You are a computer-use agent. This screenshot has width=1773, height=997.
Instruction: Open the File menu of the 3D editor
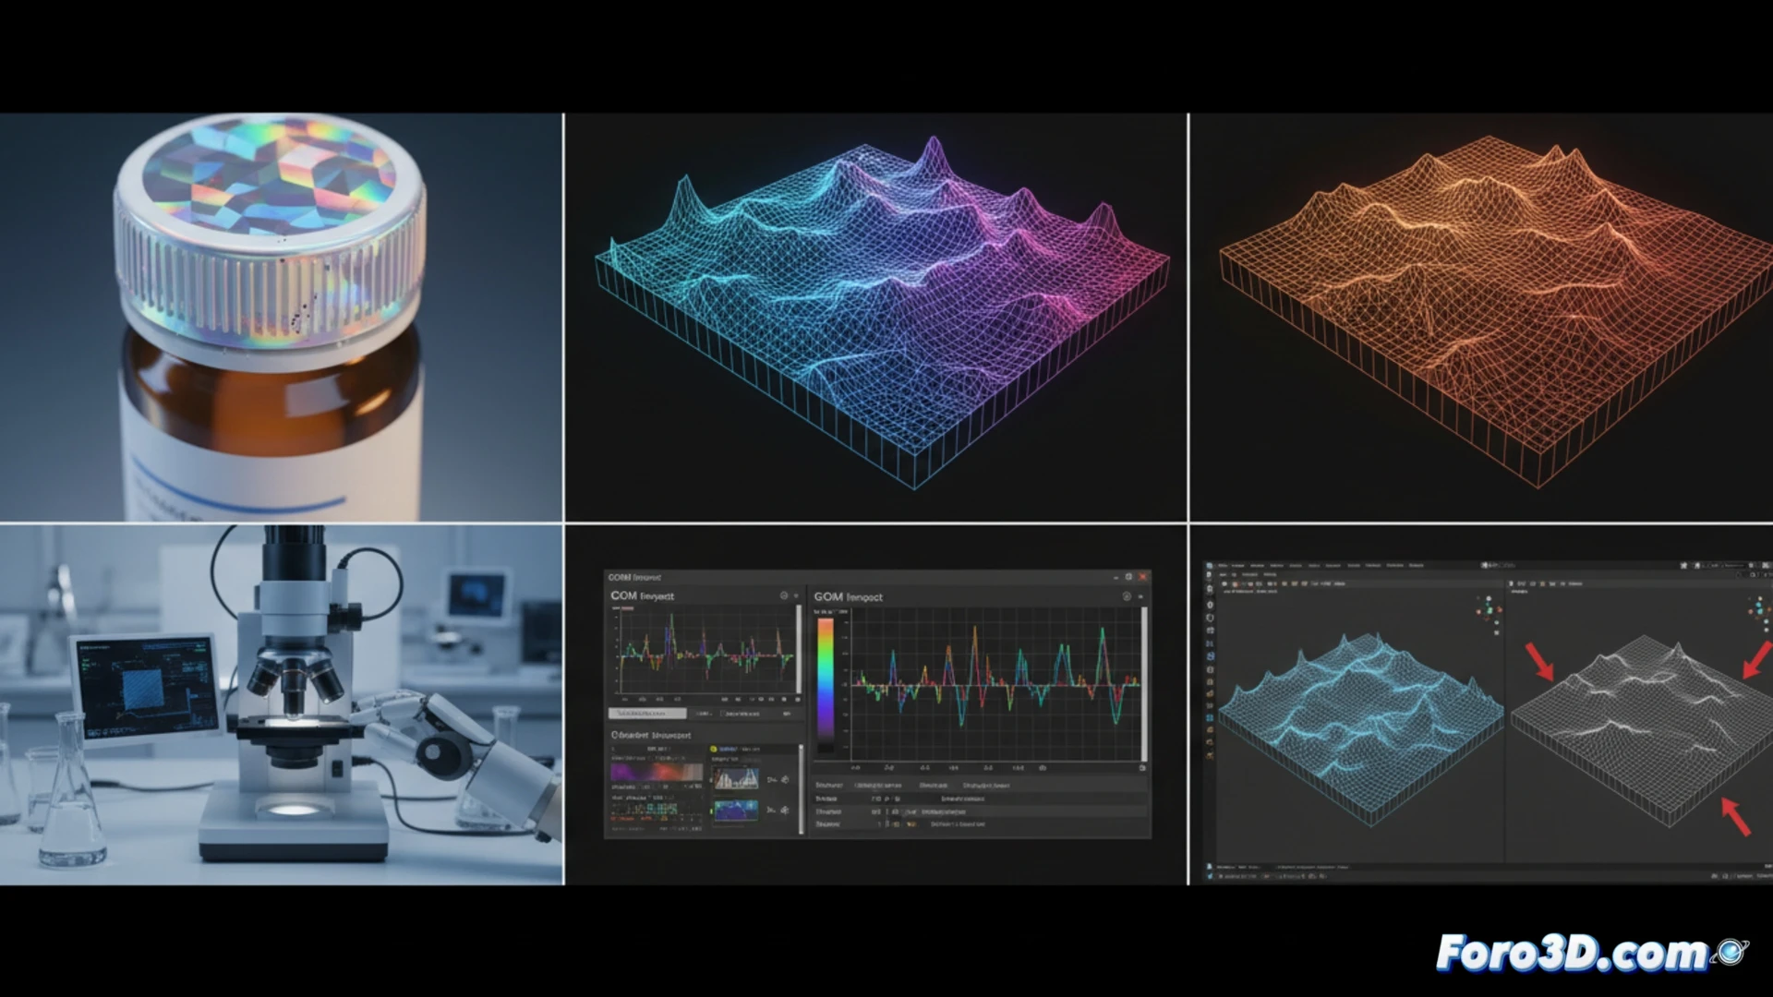point(1224,565)
